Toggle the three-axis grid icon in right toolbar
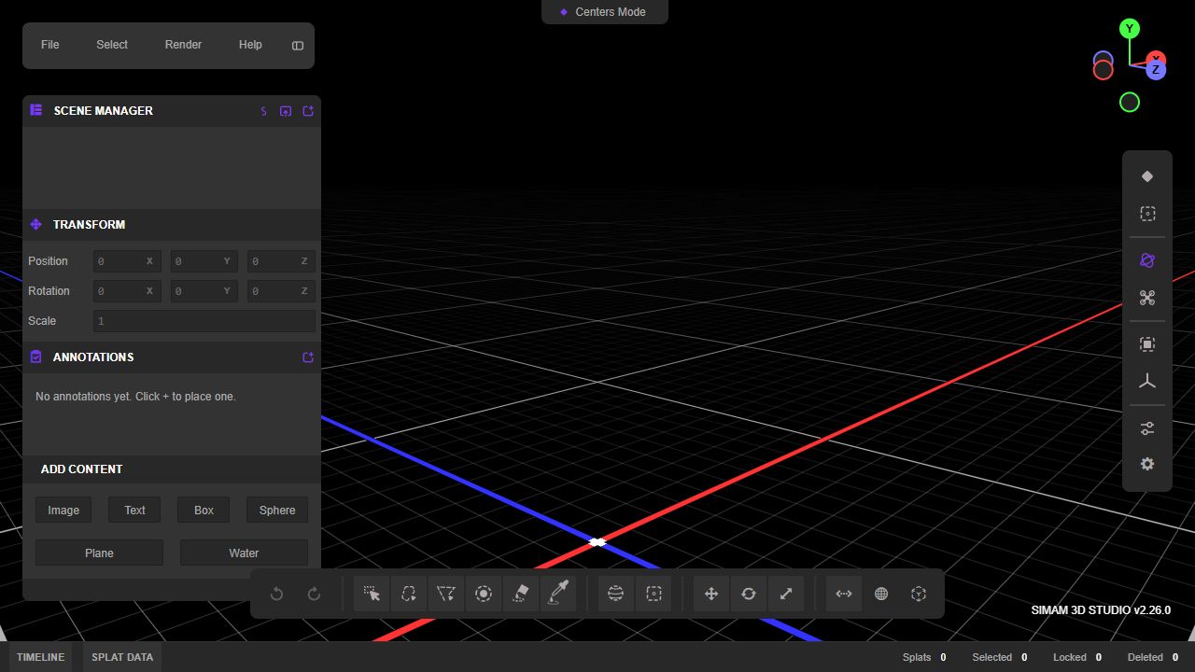Viewport: 1195px width, 672px height. 1147,382
